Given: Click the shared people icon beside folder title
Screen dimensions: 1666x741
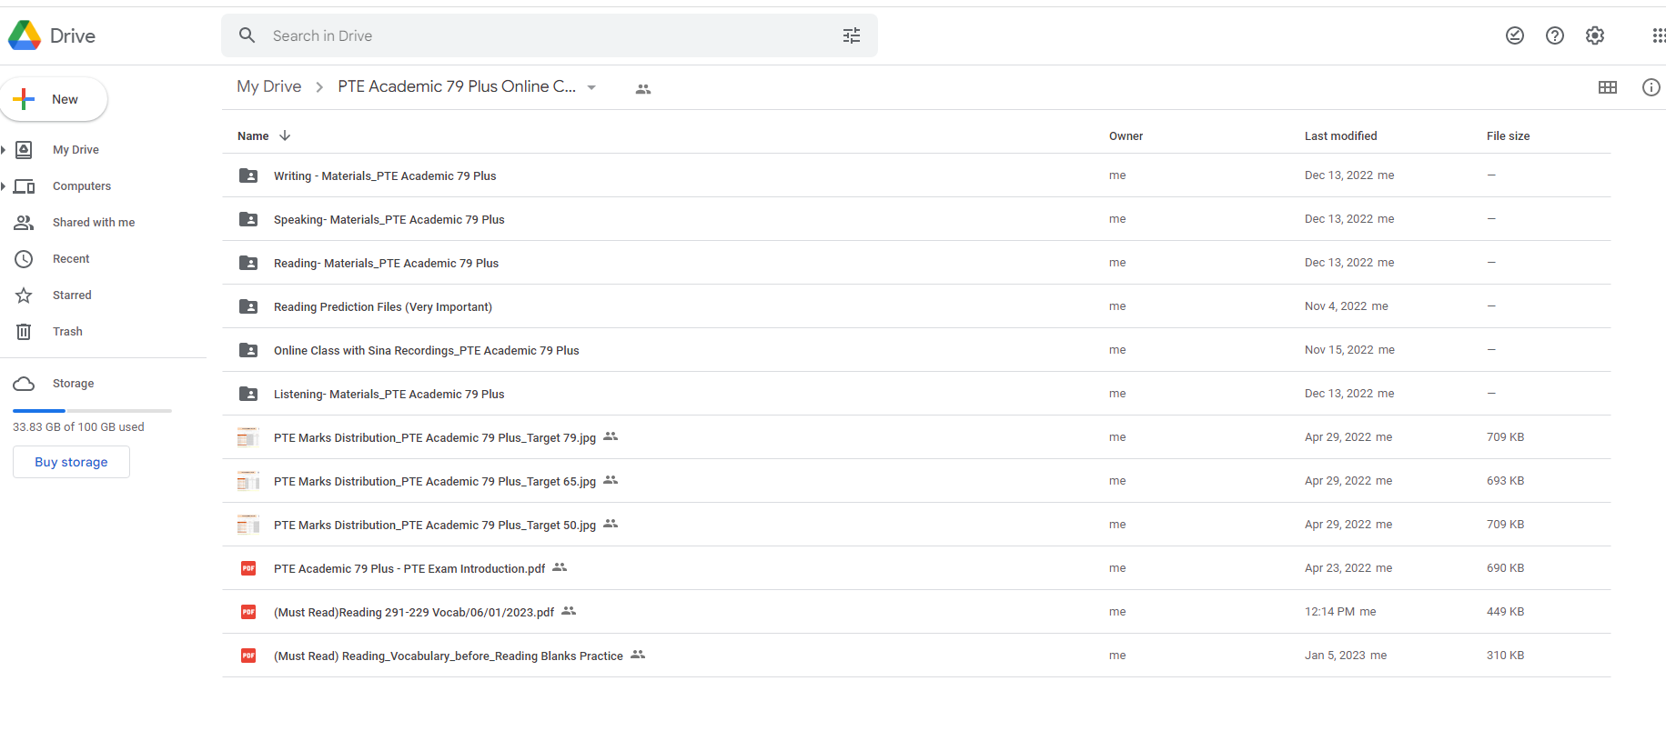Looking at the screenshot, I should click(643, 89).
